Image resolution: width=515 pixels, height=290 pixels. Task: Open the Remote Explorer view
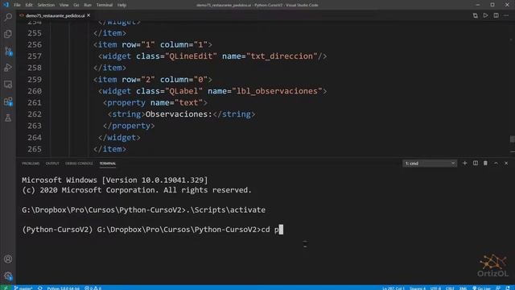pyautogui.click(x=8, y=85)
